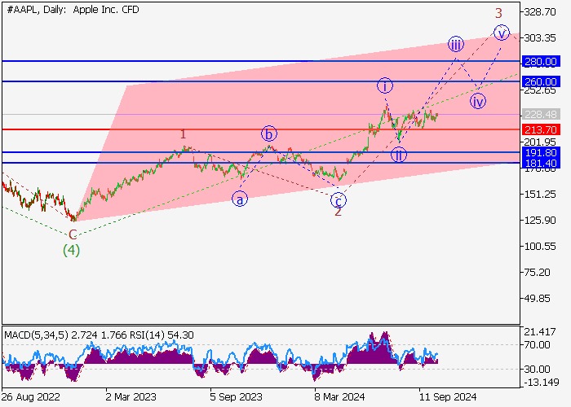Screen dimensions: 571x407
Task: Click the 100.55 price axis value
Action: [540, 247]
